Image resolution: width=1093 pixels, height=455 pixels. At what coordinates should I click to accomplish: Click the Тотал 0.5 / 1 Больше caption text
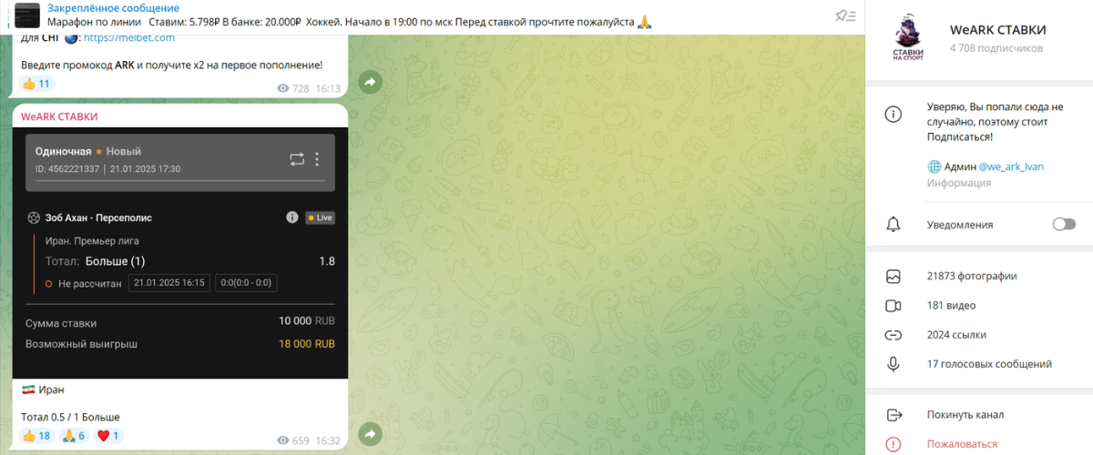[x=70, y=417]
